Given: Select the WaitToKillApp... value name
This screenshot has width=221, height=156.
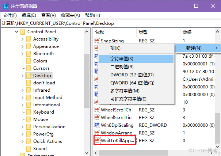Looking at the screenshot, I should (118, 140).
